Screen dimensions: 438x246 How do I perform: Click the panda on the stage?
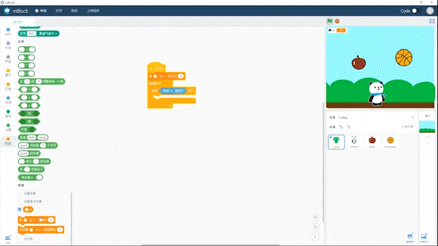click(376, 94)
